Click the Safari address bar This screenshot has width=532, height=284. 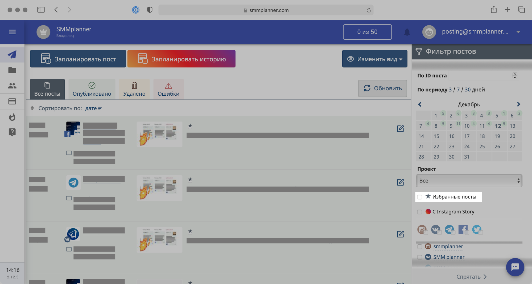(x=266, y=10)
